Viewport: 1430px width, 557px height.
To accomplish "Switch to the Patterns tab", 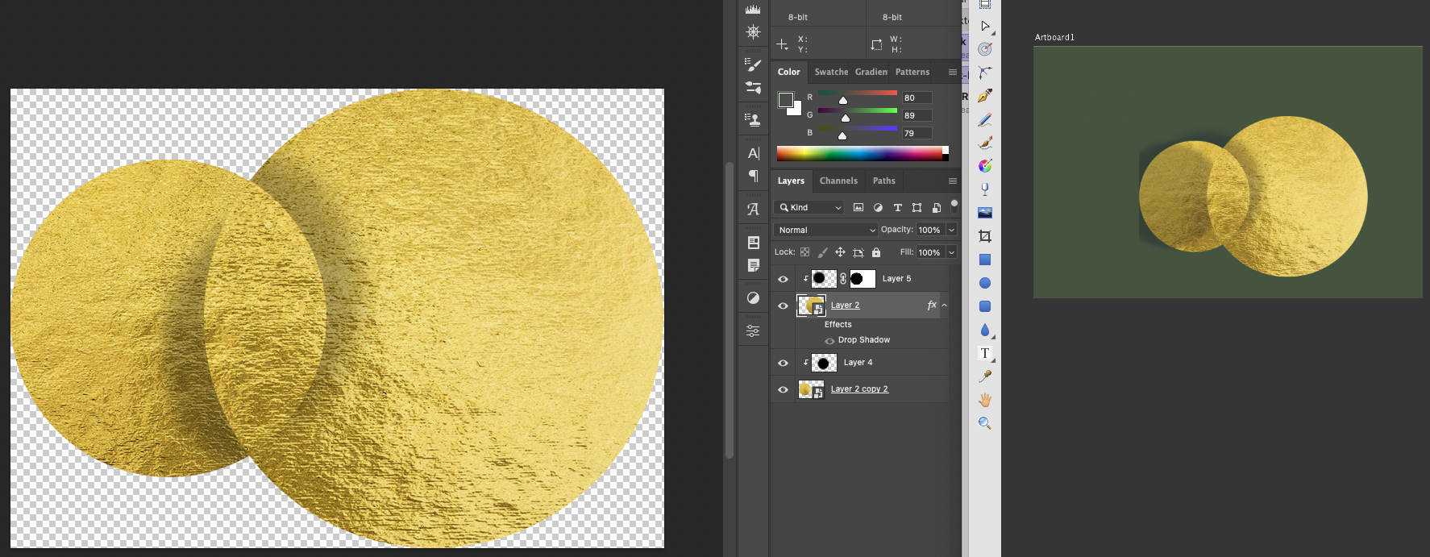I will pos(912,72).
